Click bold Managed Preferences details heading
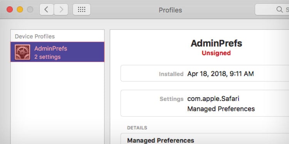 pyautogui.click(x=161, y=141)
